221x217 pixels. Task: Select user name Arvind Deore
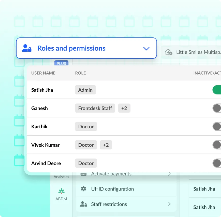(x=46, y=163)
